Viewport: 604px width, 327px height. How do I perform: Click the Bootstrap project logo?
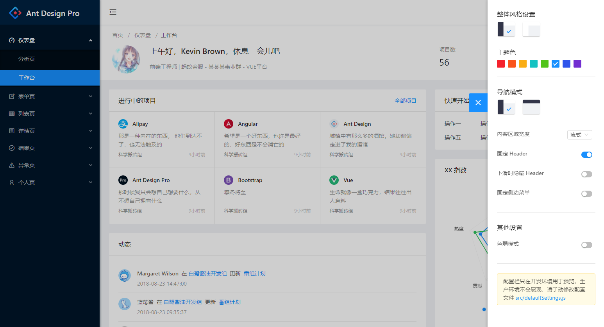click(229, 180)
